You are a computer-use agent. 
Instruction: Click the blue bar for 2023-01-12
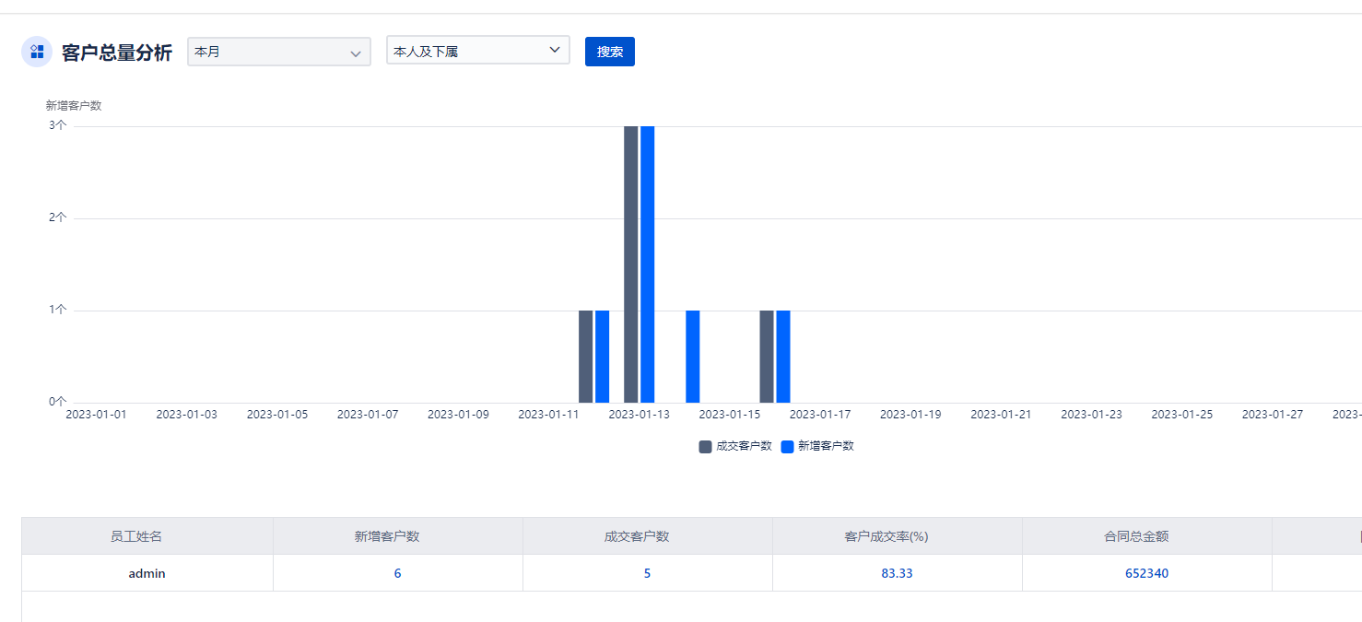602,357
